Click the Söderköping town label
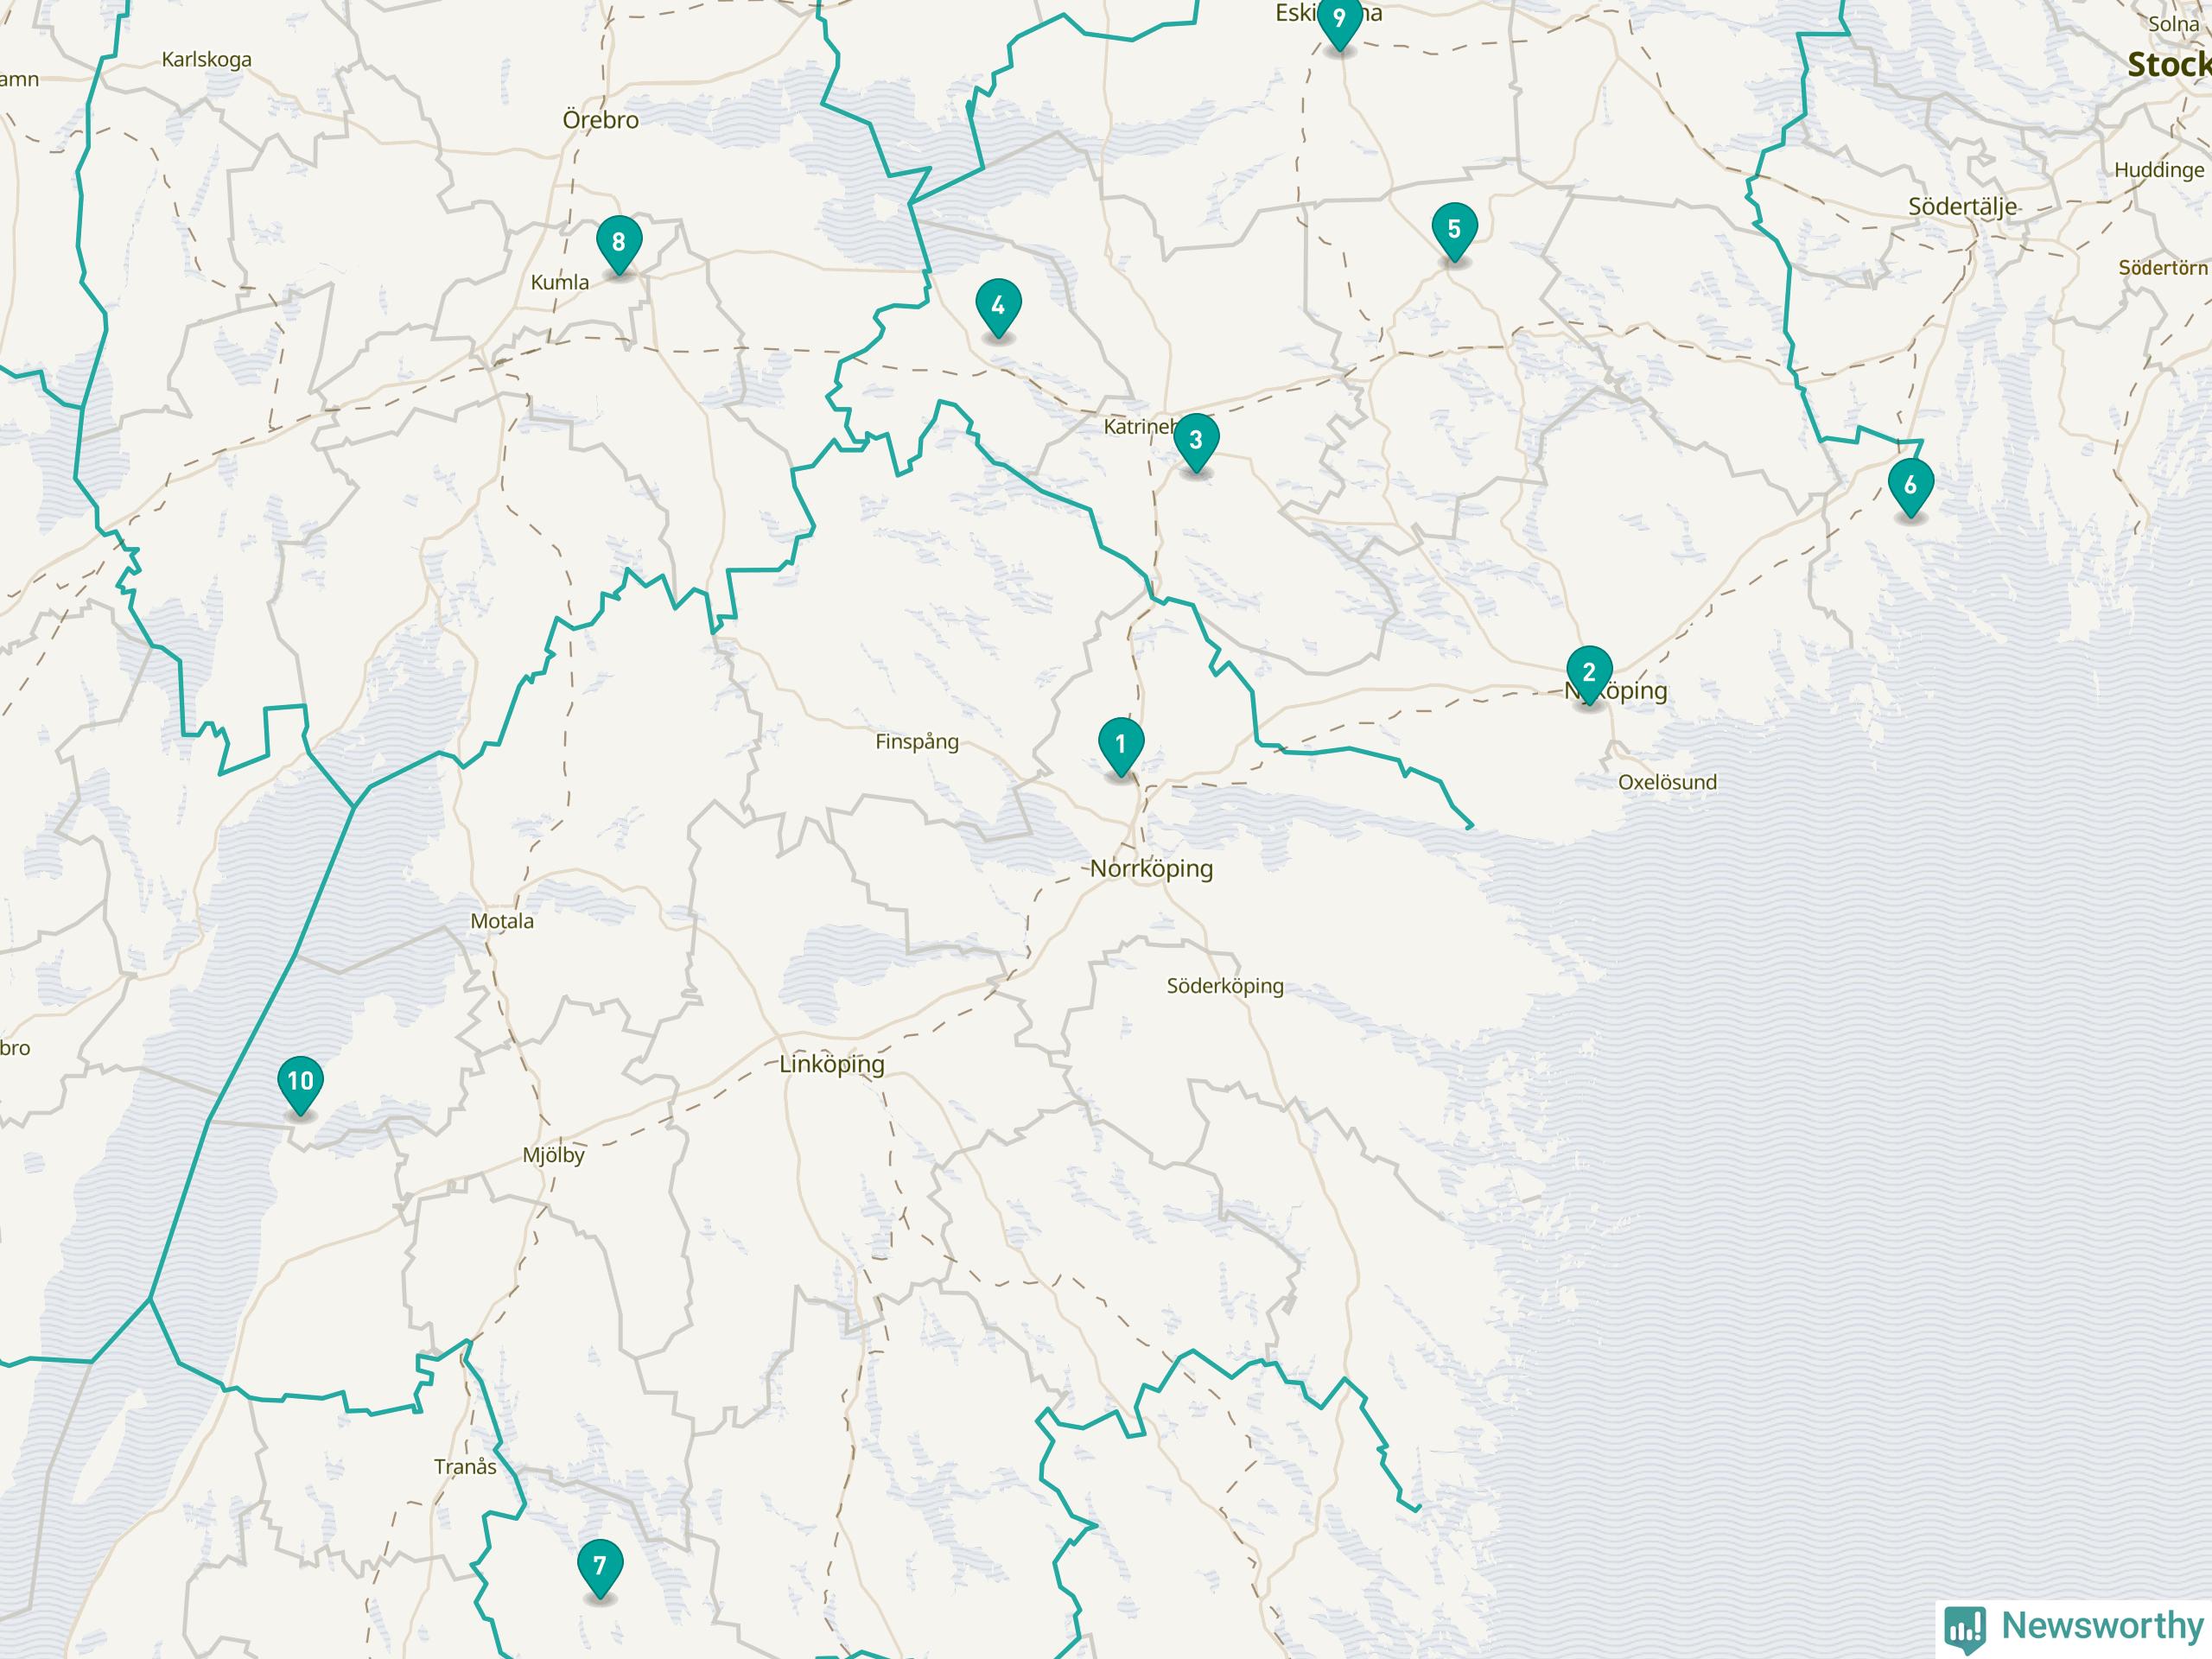2212x1659 pixels. tap(1224, 986)
